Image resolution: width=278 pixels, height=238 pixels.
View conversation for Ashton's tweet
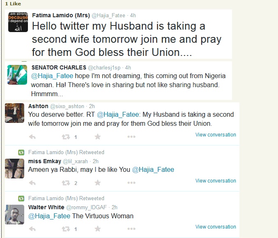[216, 135]
